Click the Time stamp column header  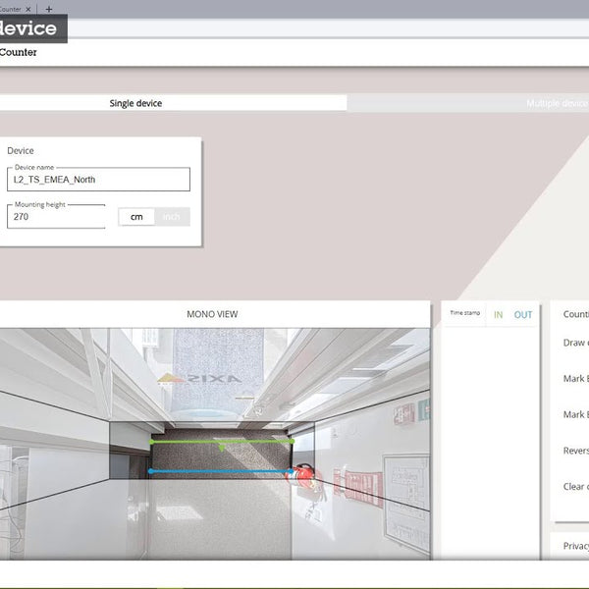[464, 313]
